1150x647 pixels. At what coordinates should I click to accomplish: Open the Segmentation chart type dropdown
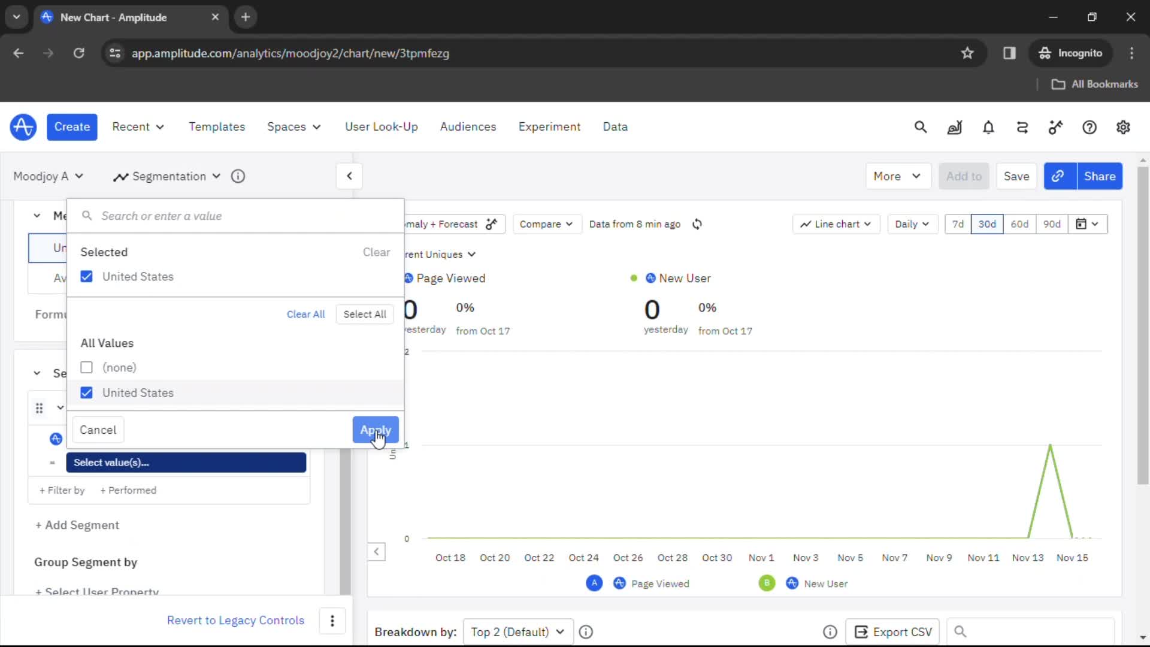click(167, 176)
